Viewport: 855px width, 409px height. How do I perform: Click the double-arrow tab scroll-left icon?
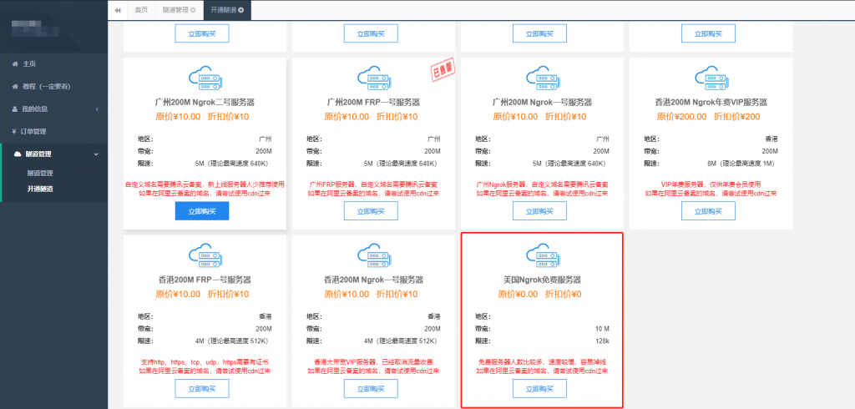(118, 10)
